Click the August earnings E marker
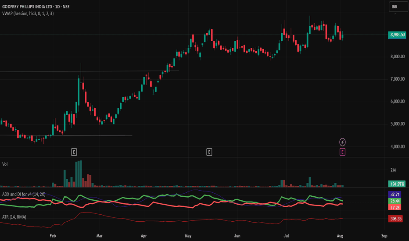The width and height of the screenshot is (409, 241). pos(342,152)
